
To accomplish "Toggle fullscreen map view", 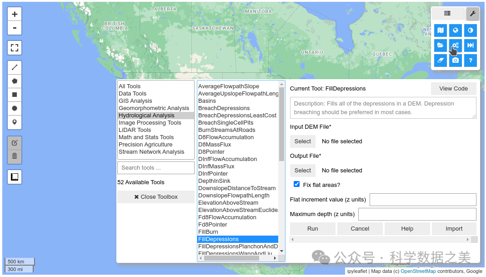I will (15, 48).
